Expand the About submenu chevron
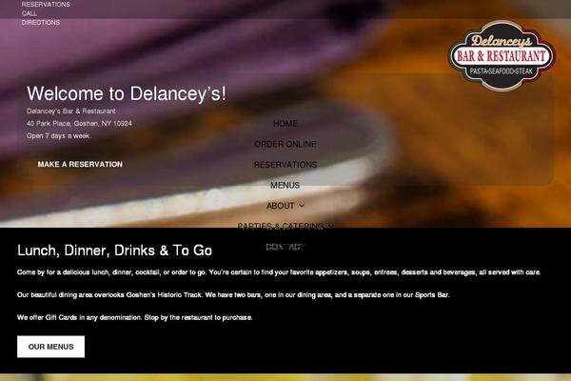571x381 pixels. (302, 206)
